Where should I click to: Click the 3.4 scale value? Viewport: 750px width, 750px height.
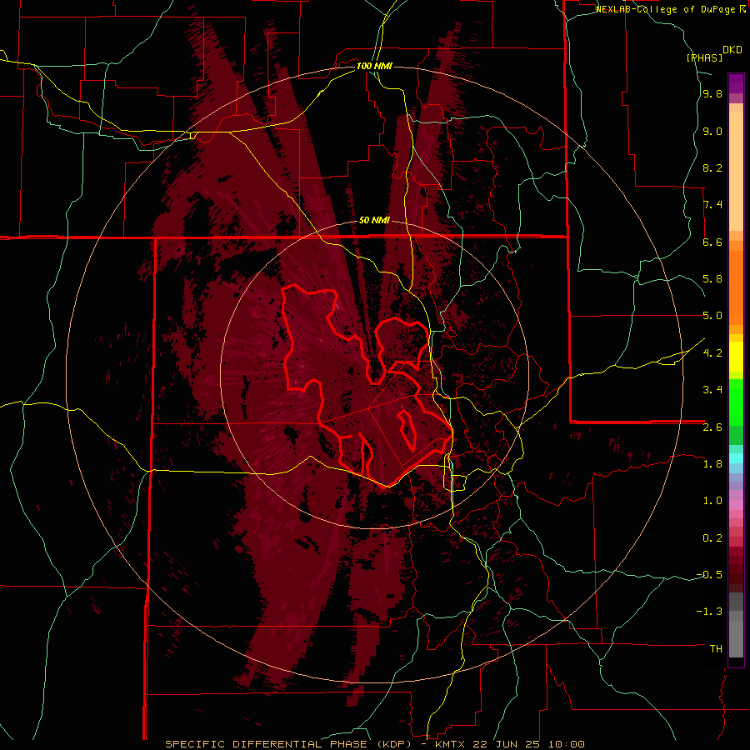[712, 390]
